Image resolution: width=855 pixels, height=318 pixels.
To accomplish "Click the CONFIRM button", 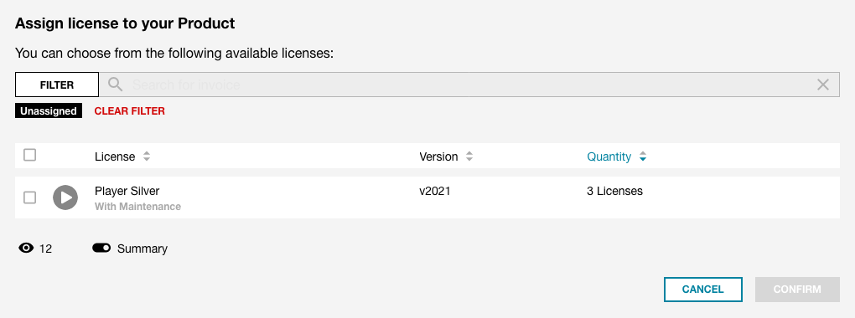I will click(797, 290).
